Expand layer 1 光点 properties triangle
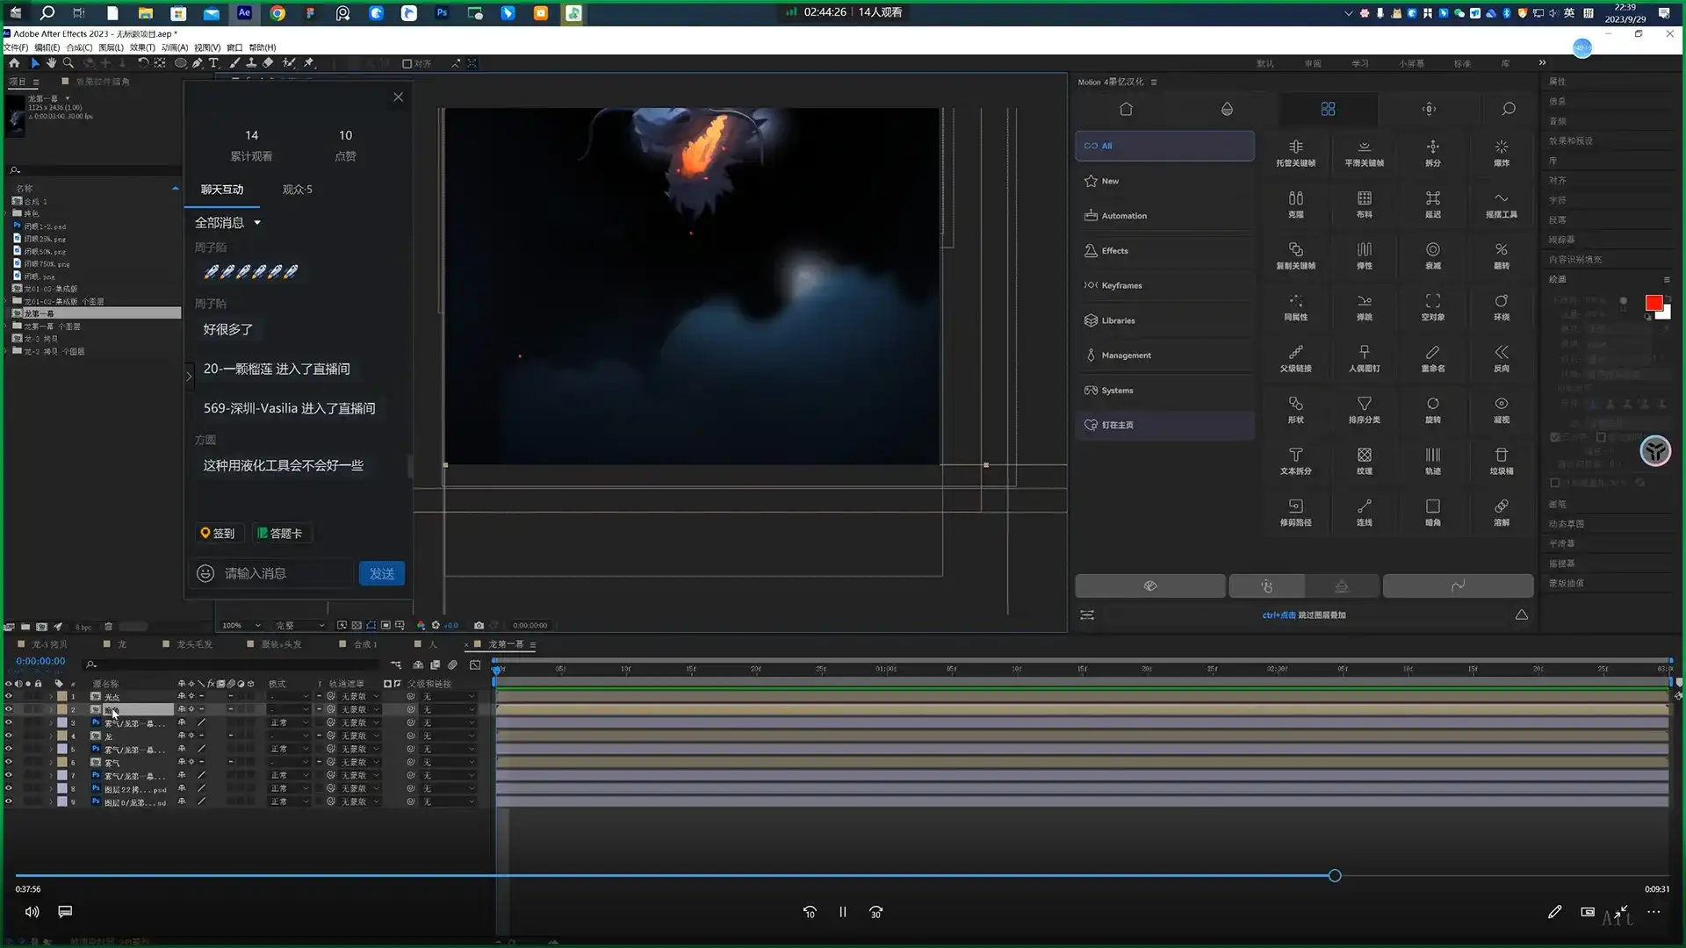1686x948 pixels. tap(51, 696)
